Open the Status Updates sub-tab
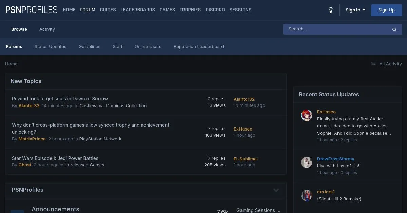 point(51,47)
